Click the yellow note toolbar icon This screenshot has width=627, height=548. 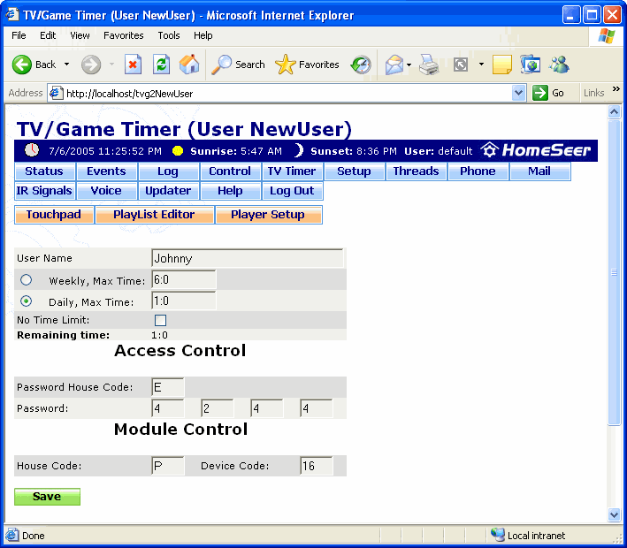501,65
